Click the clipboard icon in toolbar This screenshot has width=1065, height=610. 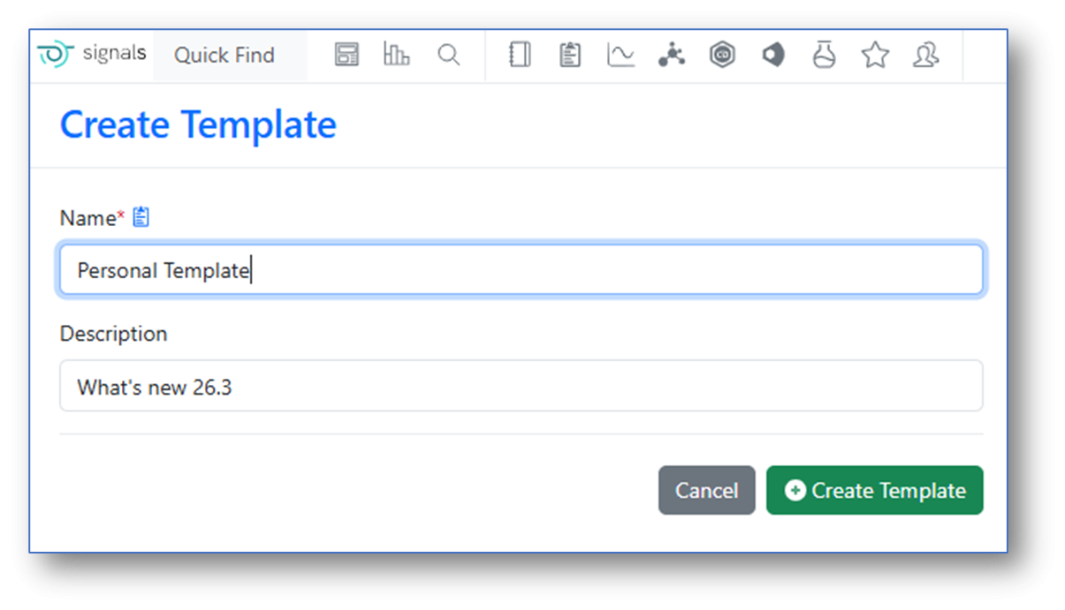coord(570,56)
